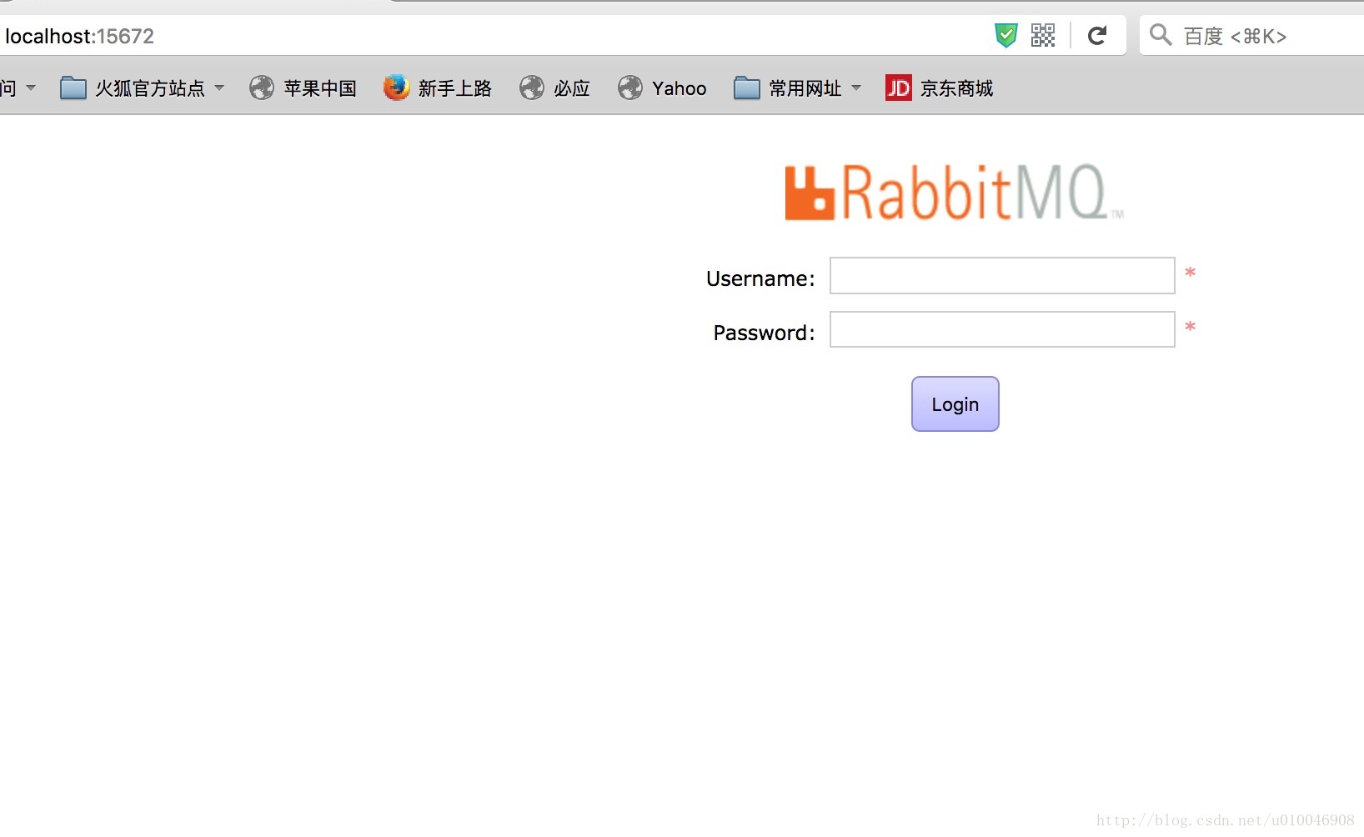Open the 必应 bookmark
The height and width of the screenshot is (837, 1364).
click(x=554, y=88)
